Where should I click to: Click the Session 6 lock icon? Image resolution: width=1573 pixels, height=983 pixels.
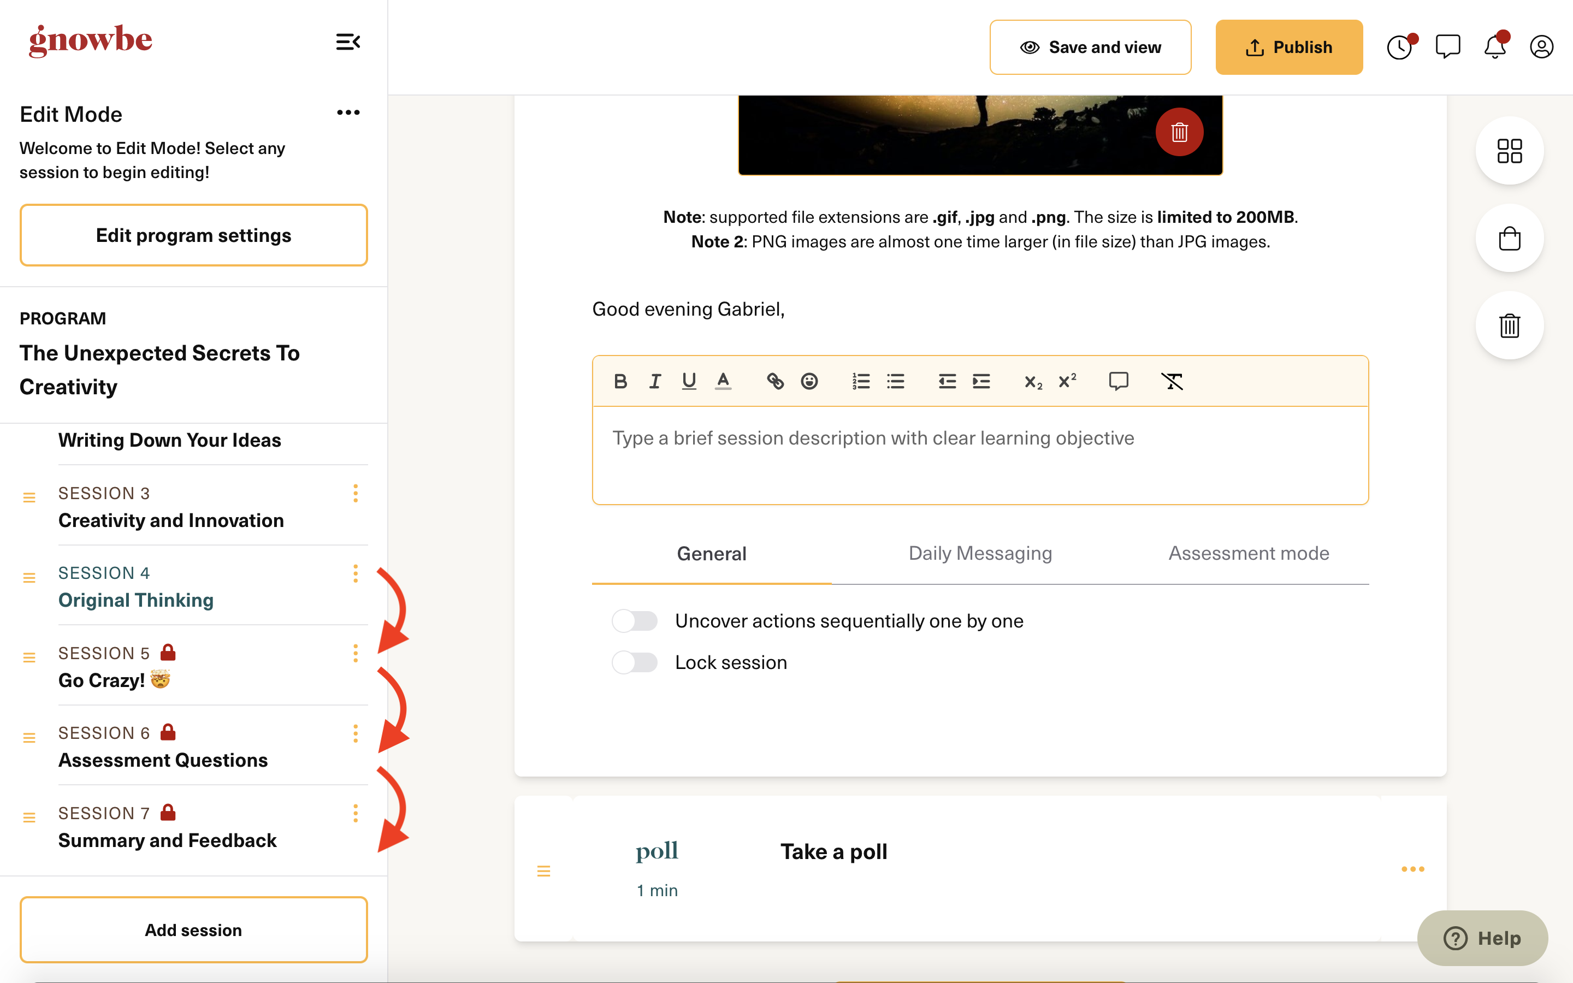click(168, 732)
